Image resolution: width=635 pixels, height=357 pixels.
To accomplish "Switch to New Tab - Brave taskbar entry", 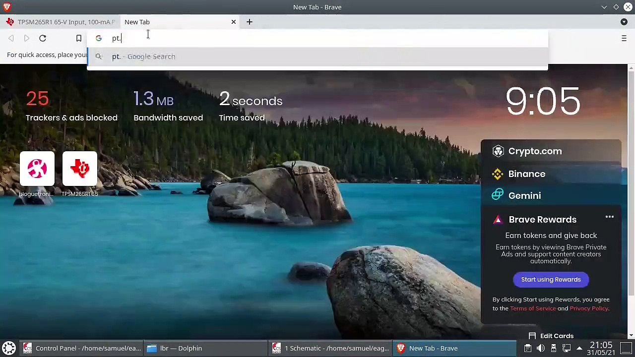I will 454,348.
